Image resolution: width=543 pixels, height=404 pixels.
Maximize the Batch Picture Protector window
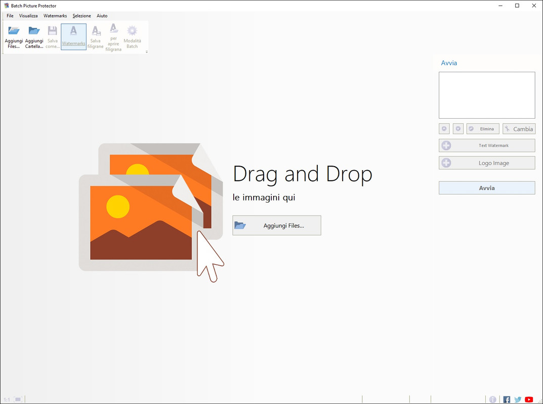point(517,6)
